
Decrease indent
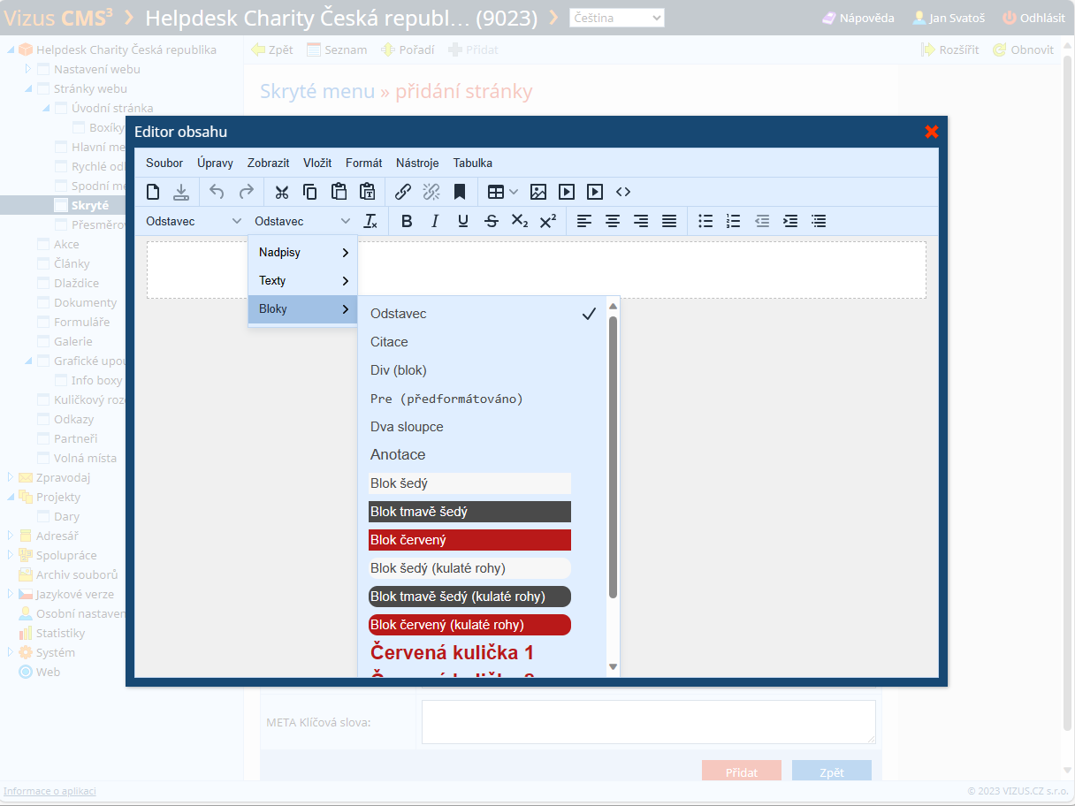(762, 221)
